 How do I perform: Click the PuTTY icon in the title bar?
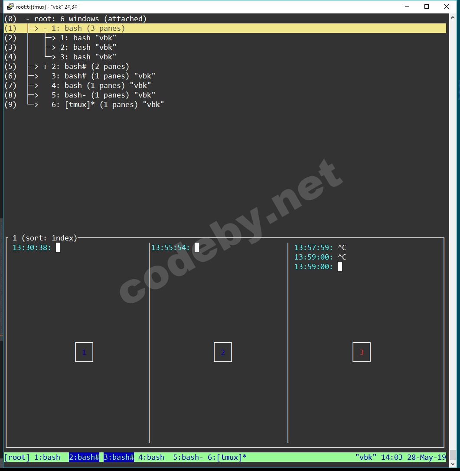(x=10, y=6)
